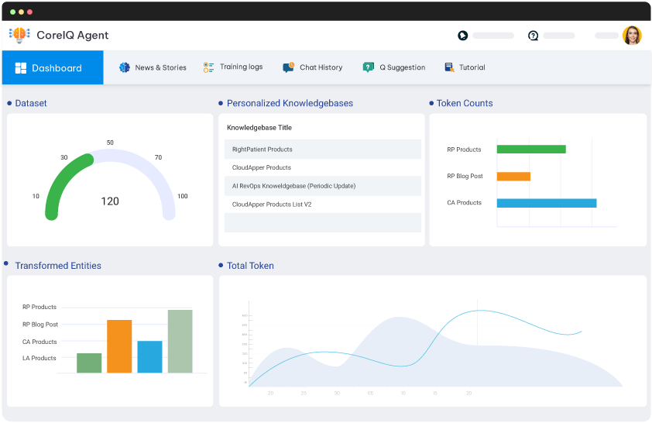Click the Training logs list icon
Screen dimensions: 652x423
coord(208,67)
